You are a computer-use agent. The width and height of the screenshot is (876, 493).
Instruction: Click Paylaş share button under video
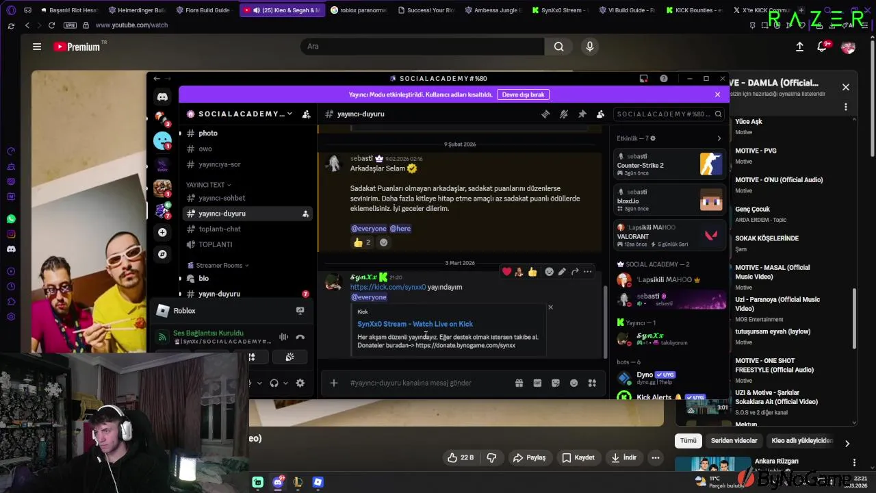[530, 457]
